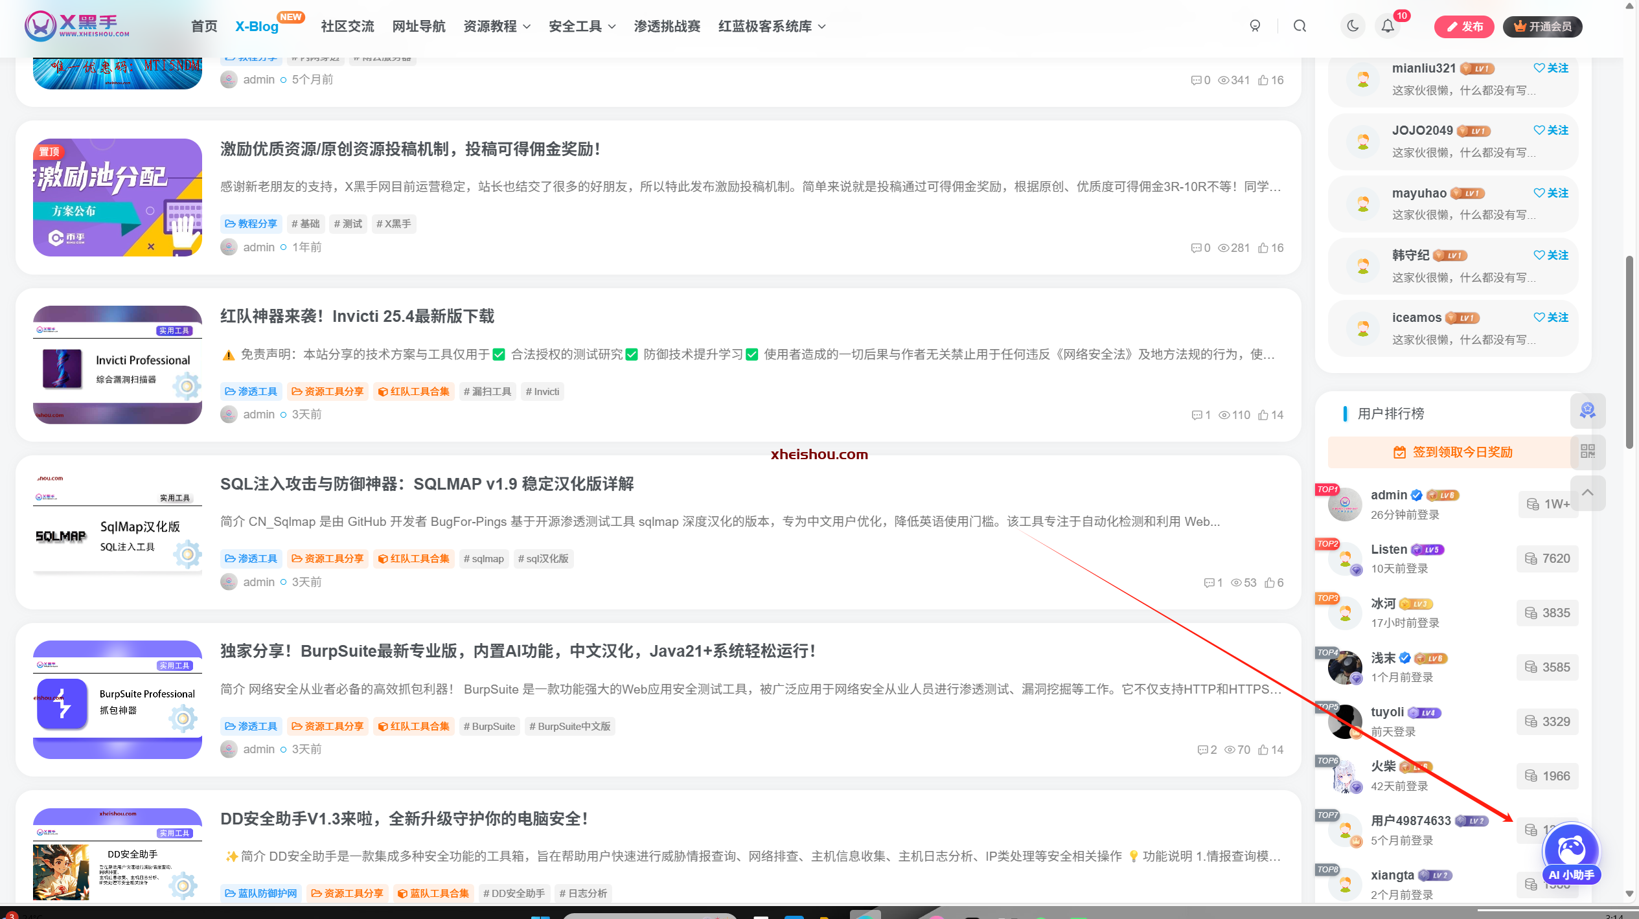
Task: Like the SQLMAP post thumbs-up icon
Action: point(1270,582)
